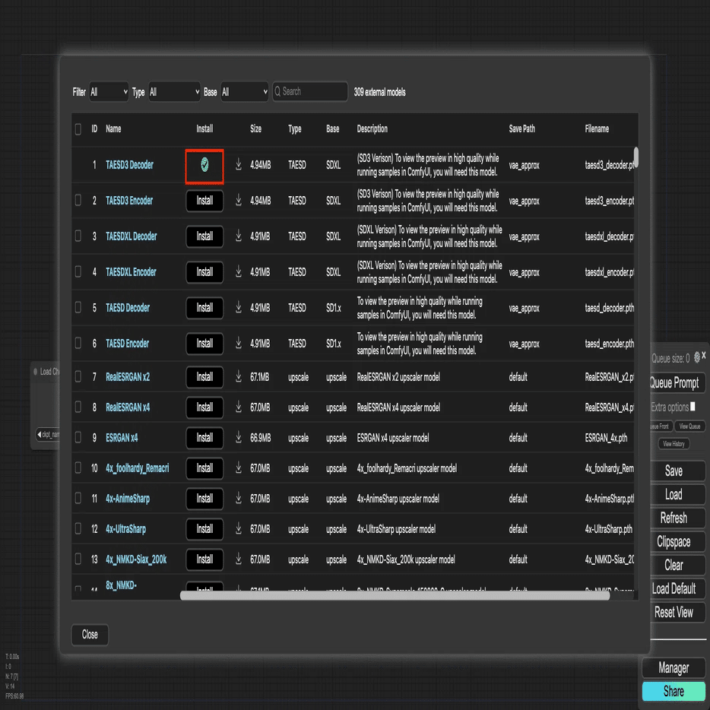The height and width of the screenshot is (710, 710).
Task: Click download icon in TAESDXL Decoder row
Action: tap(239, 236)
